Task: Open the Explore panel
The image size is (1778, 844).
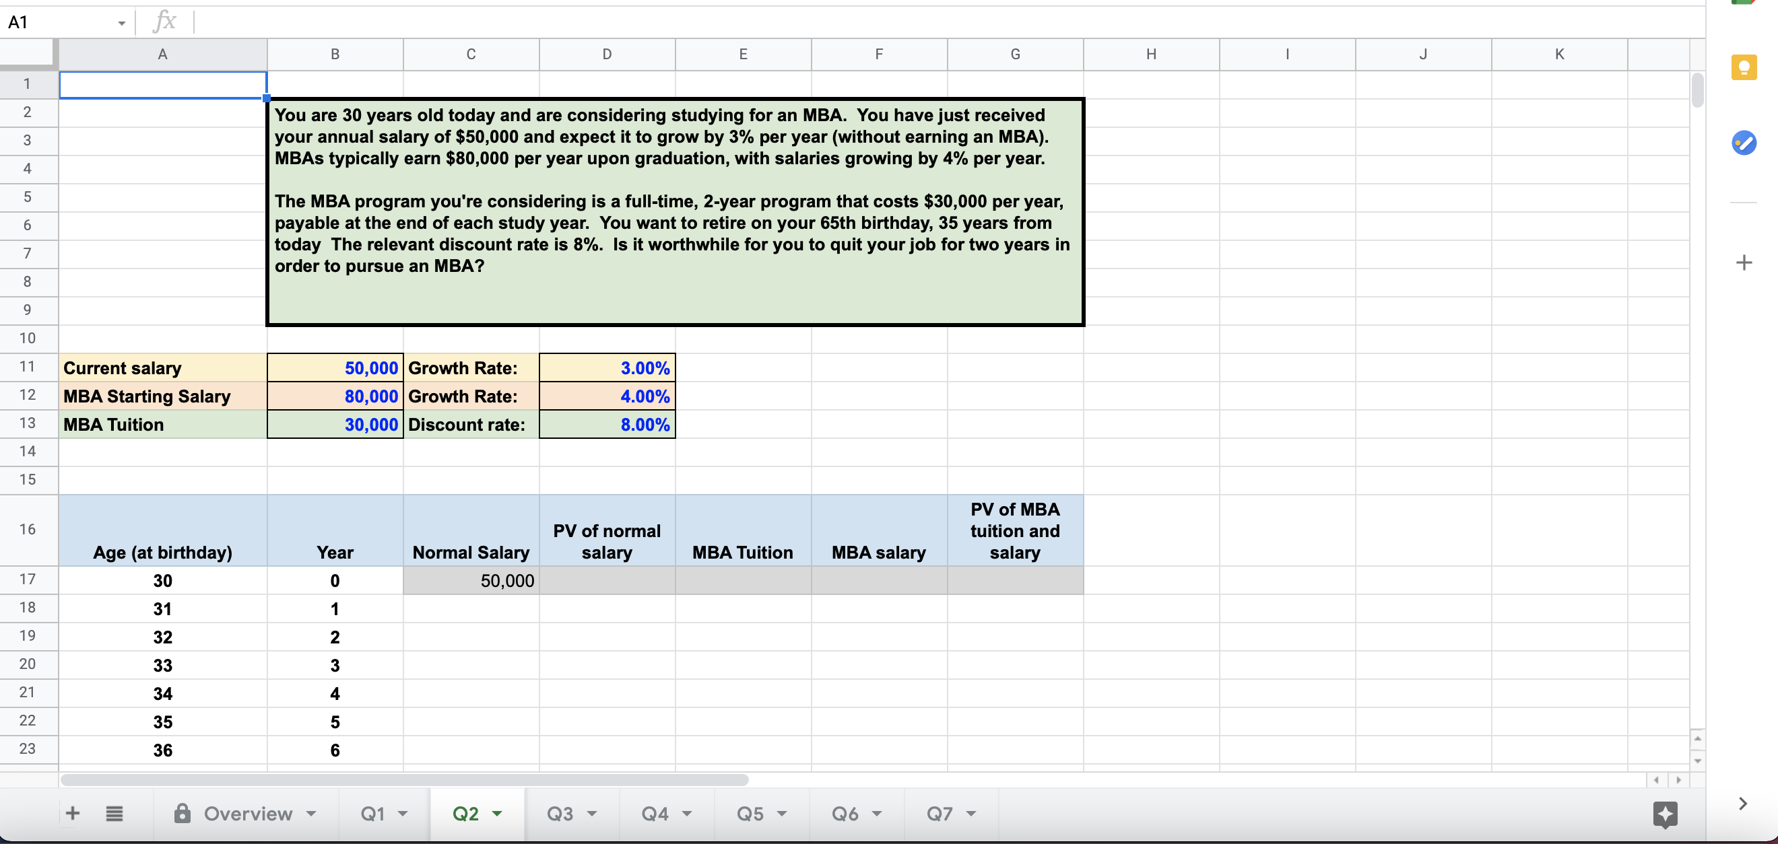Action: pos(1664,814)
